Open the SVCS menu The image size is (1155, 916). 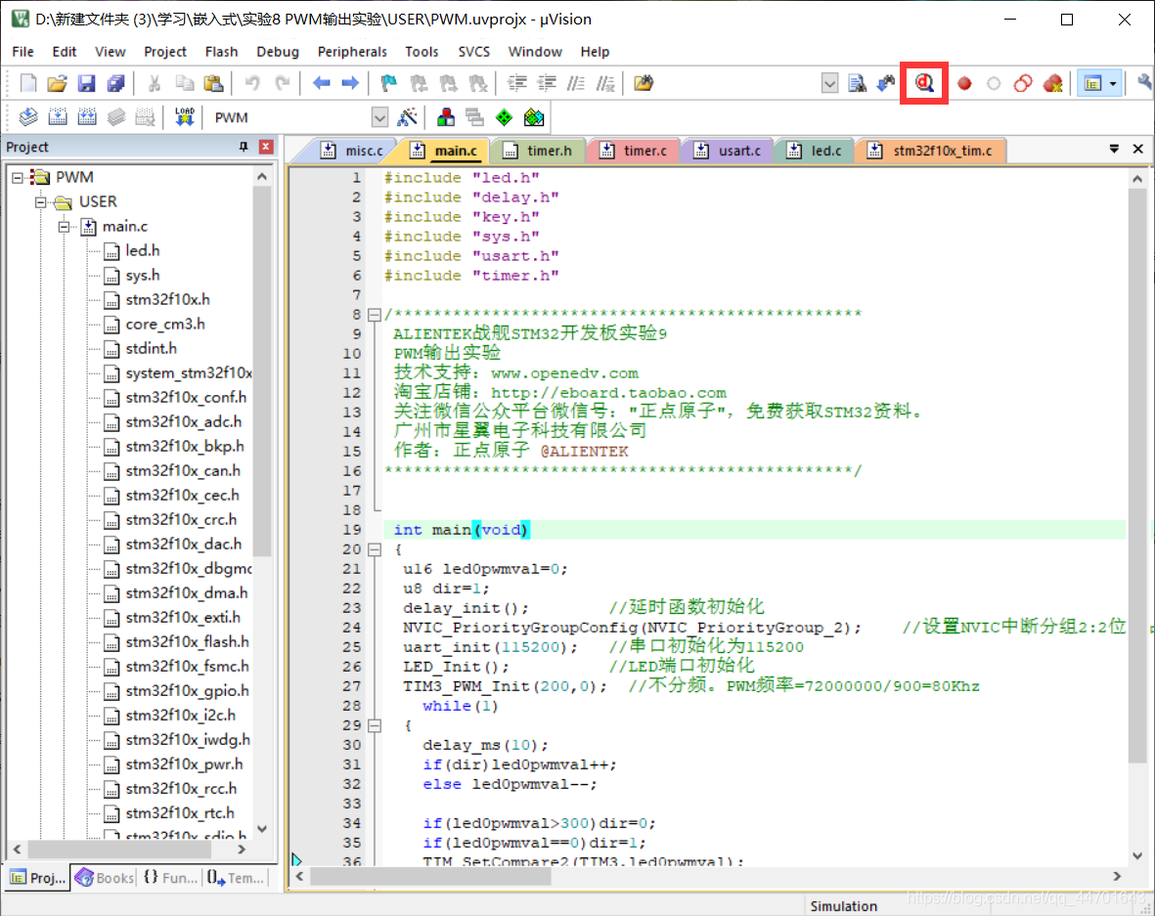tap(473, 52)
